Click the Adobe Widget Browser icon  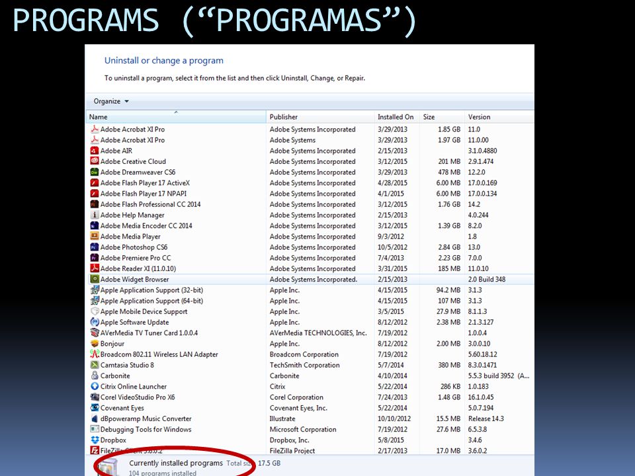95,279
